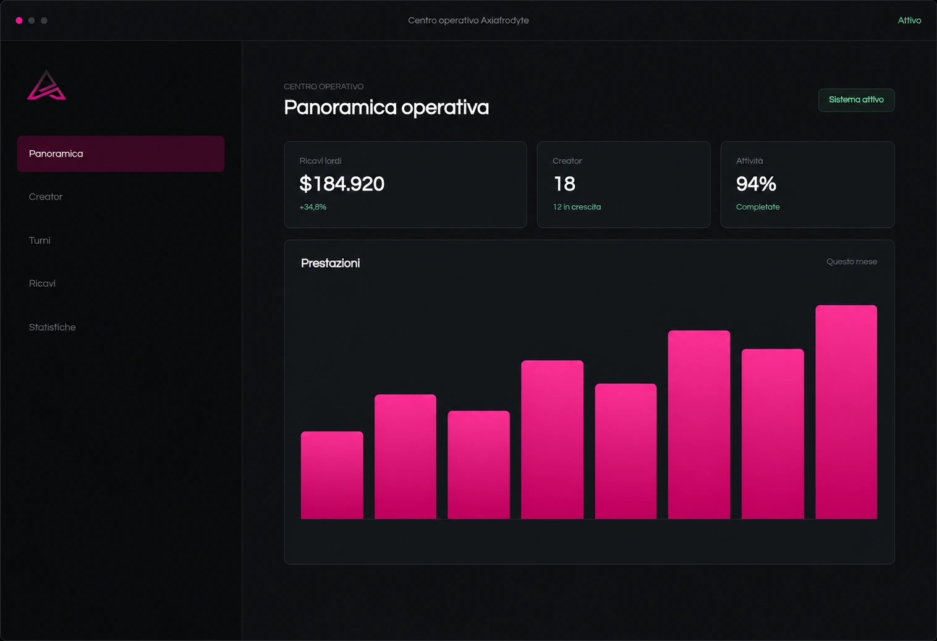
Task: Open the Turni sidebar section
Action: tap(121, 240)
